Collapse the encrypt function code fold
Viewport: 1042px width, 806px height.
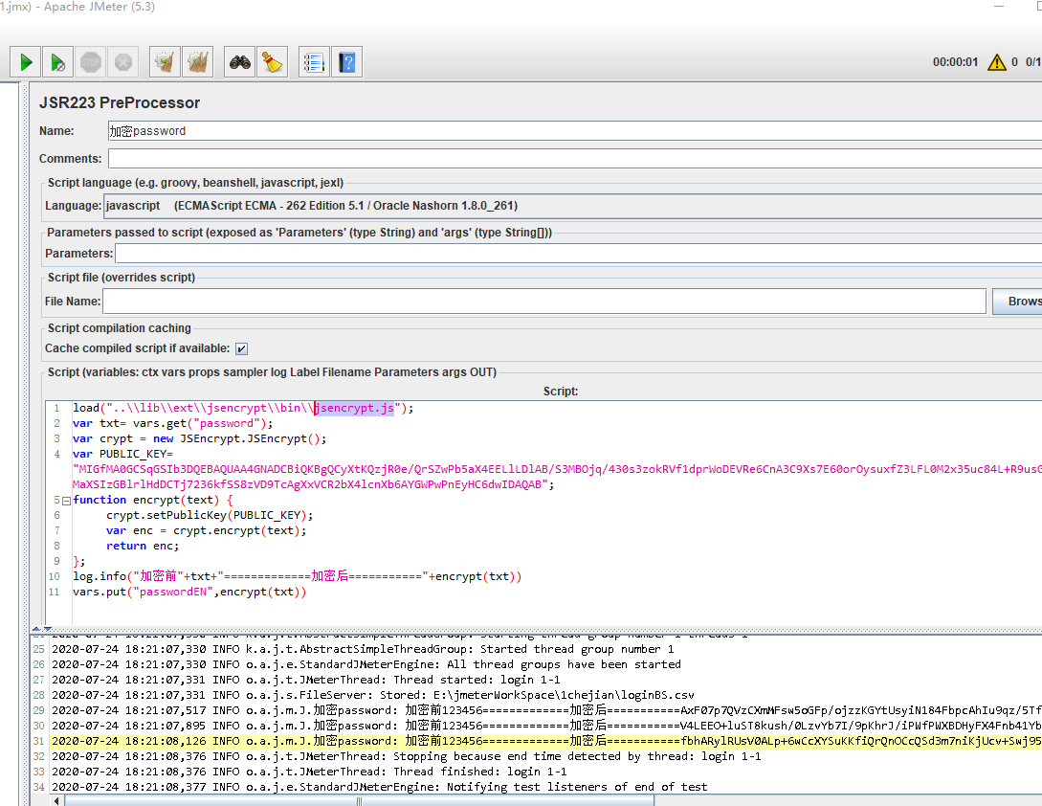point(66,500)
